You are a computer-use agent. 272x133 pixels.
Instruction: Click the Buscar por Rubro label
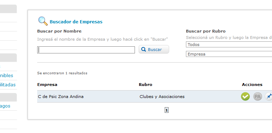point(206,31)
